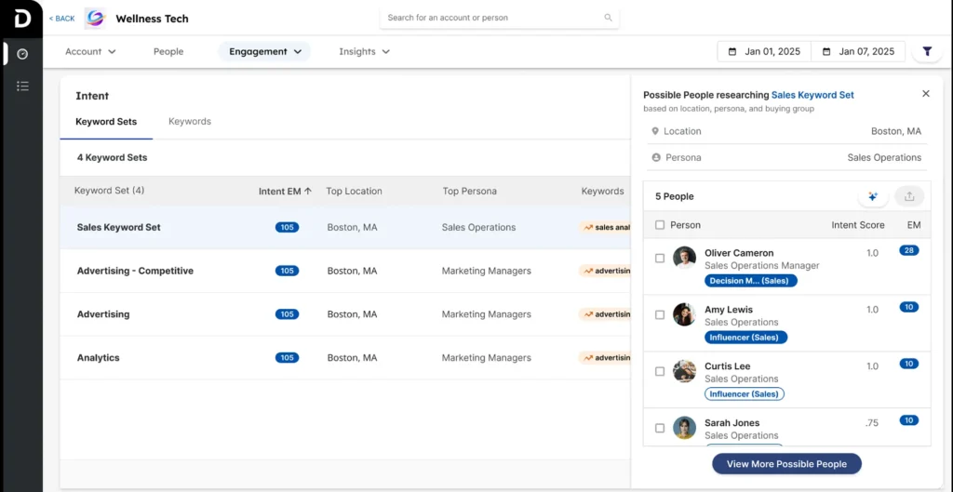Click the AI sparkle icon in People panel
The height and width of the screenshot is (492, 953).
872,196
